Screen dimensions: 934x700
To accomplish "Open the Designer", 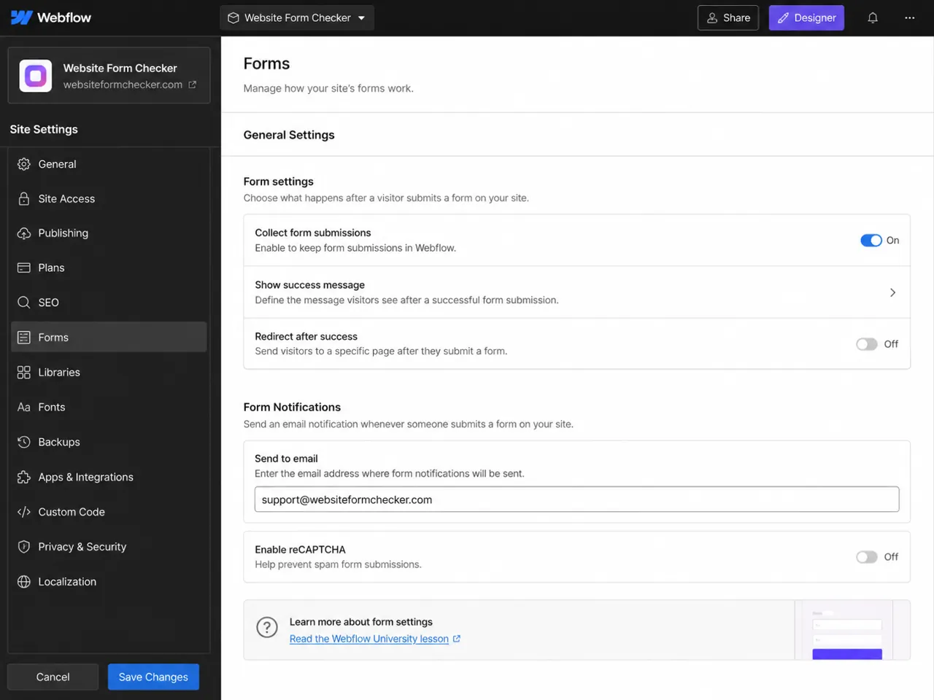I will point(806,17).
